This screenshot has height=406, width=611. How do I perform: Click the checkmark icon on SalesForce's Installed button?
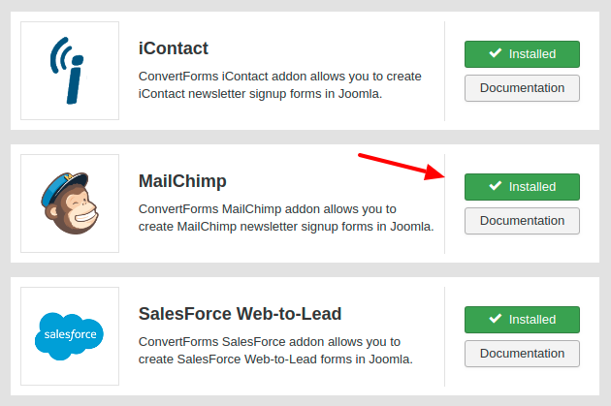(x=496, y=320)
